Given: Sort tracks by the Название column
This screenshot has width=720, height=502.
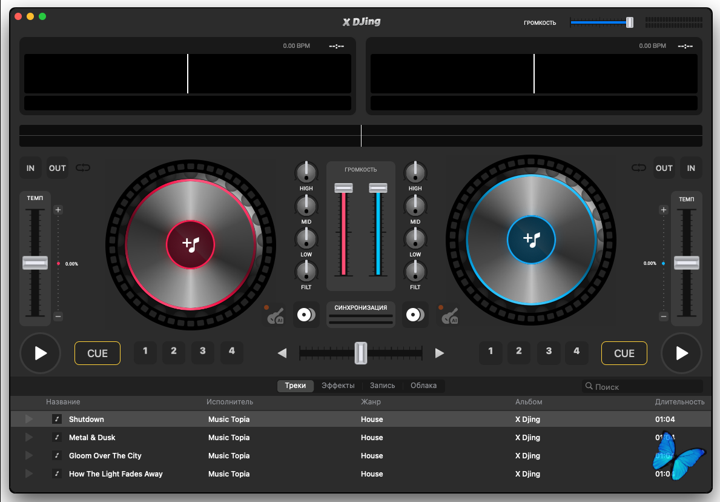Looking at the screenshot, I should point(63,402).
